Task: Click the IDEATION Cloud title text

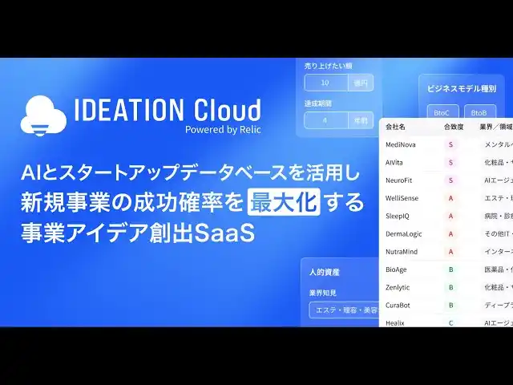Action: click(x=168, y=110)
